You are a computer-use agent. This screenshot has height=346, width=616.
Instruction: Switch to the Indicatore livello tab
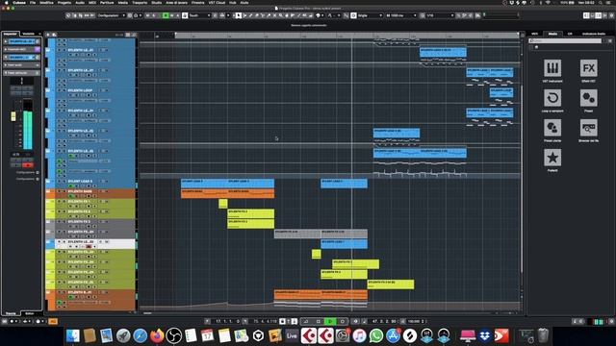click(594, 34)
